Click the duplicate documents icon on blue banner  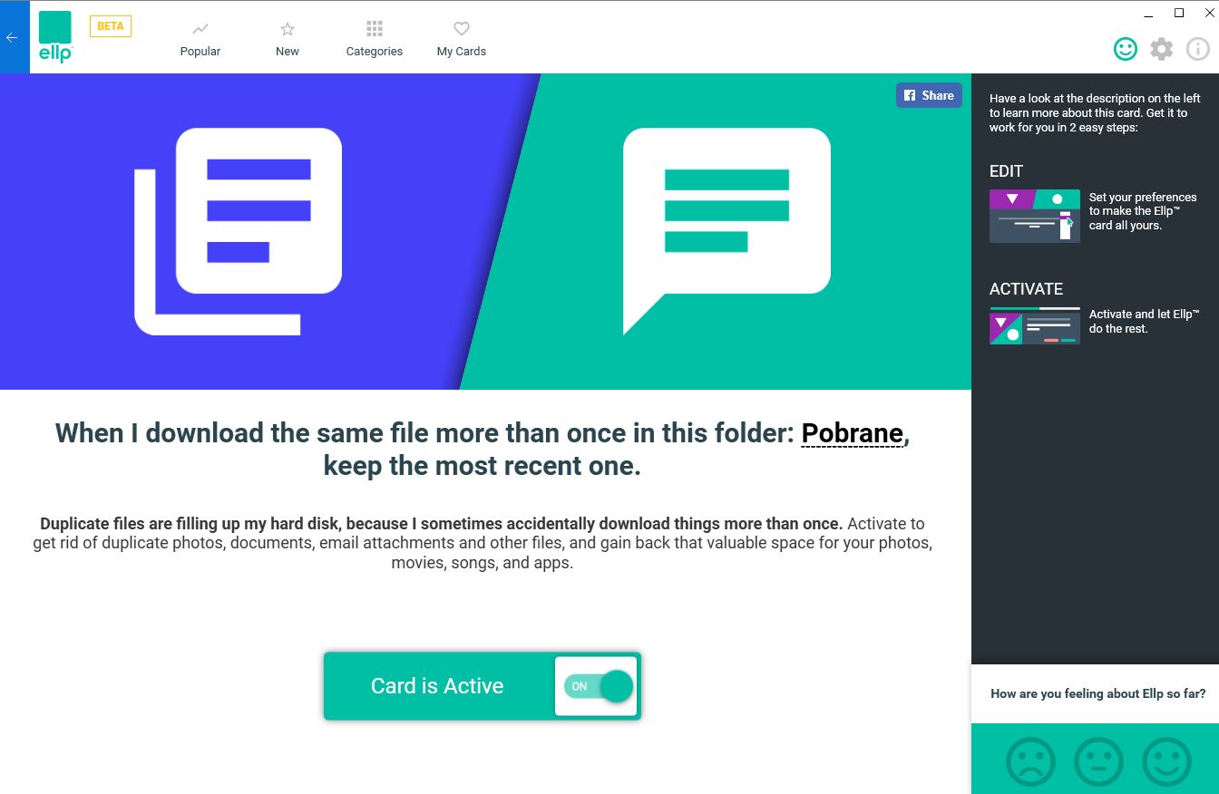coord(239,231)
